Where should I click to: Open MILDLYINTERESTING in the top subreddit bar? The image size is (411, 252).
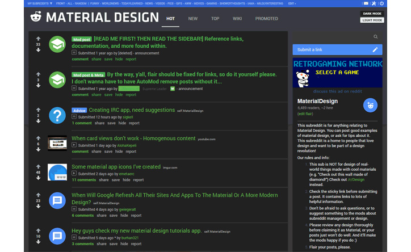[x=270, y=3]
